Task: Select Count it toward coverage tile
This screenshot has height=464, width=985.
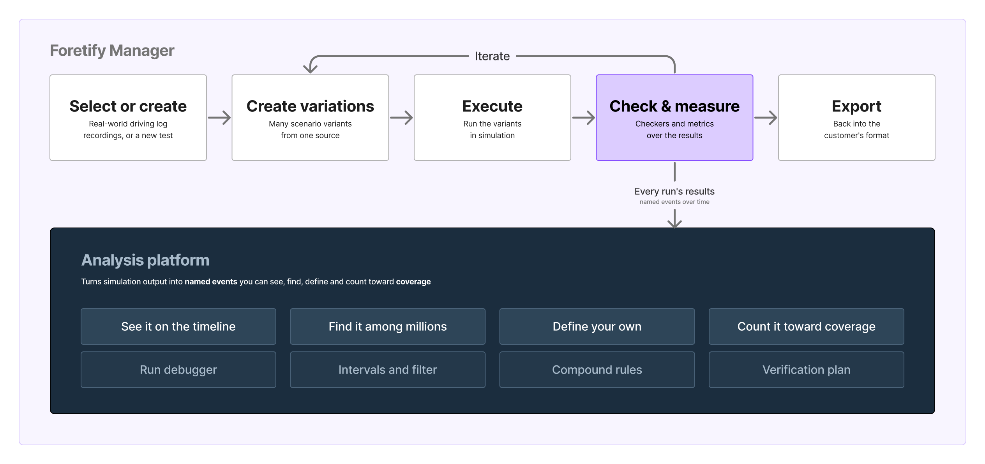Action: coord(807,326)
